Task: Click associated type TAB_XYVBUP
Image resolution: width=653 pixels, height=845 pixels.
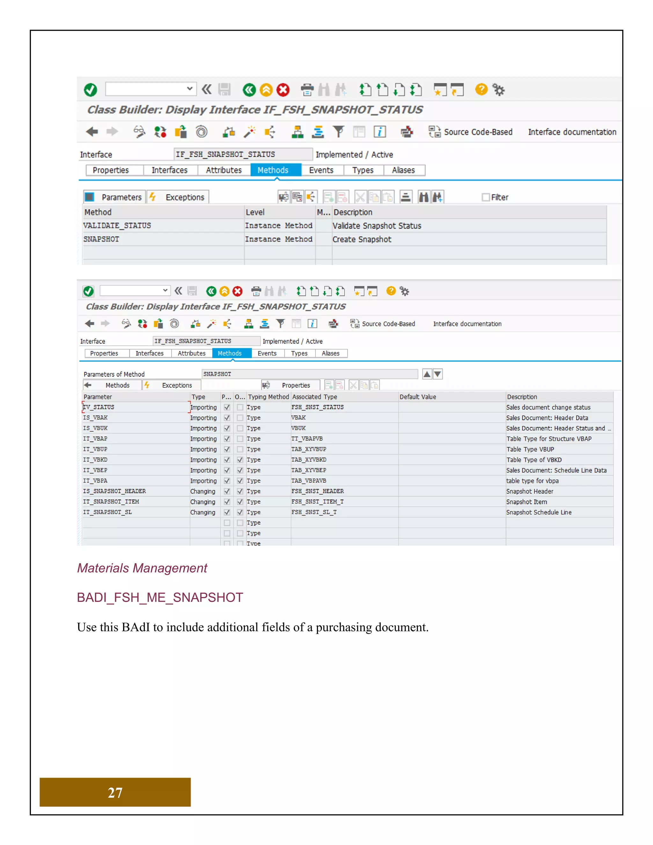Action: coord(309,449)
